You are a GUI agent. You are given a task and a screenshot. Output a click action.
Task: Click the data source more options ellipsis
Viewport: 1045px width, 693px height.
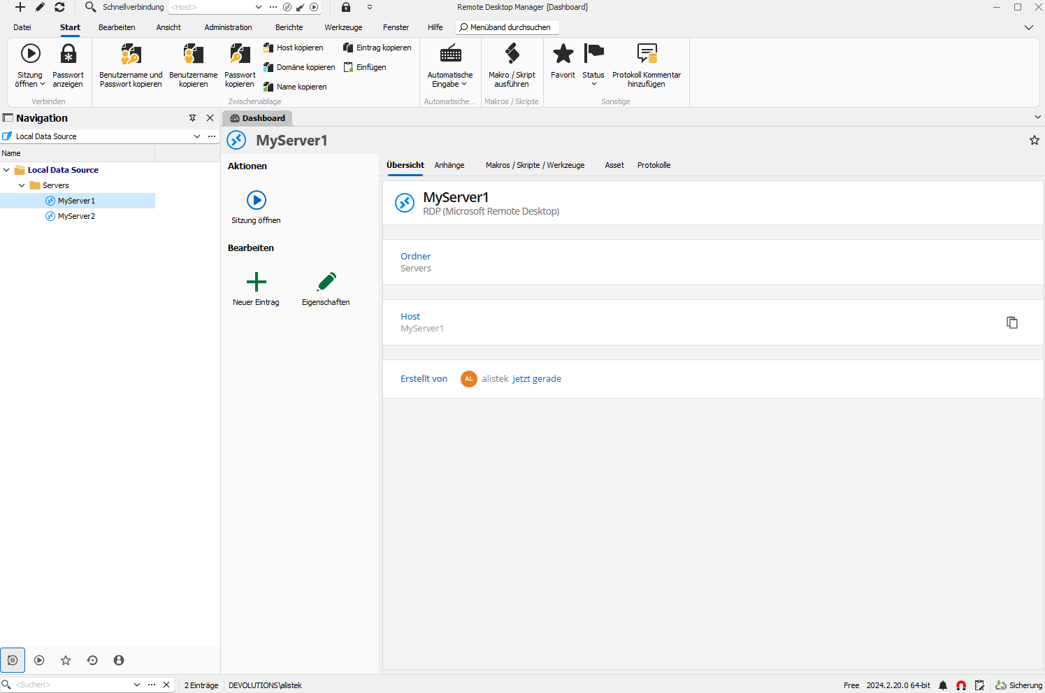pos(212,136)
